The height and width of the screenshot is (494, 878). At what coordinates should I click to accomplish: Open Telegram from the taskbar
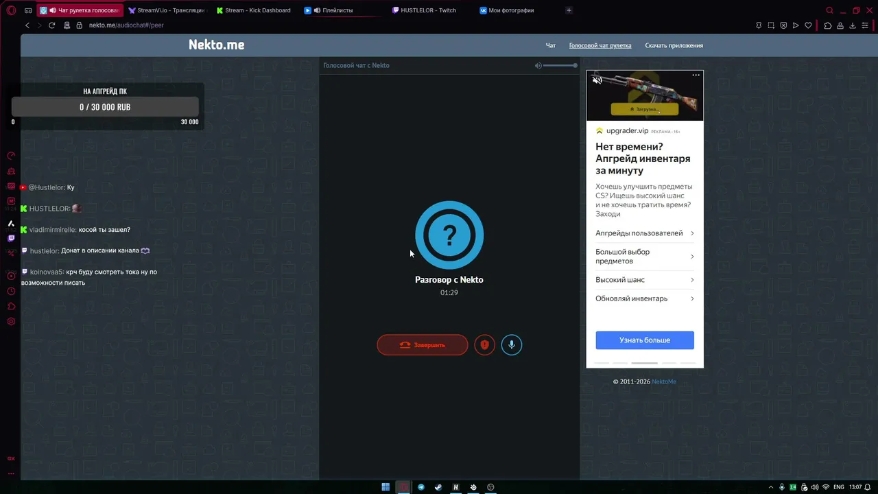(x=421, y=487)
